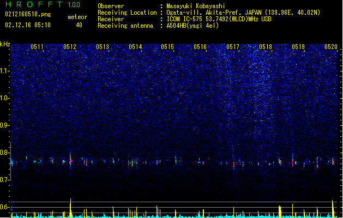Select the file name 0212160510.png
343x218 pixels.
point(28,15)
